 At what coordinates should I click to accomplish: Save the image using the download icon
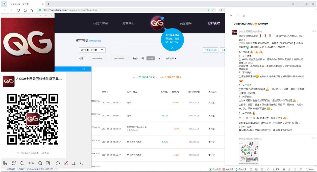[81, 163]
